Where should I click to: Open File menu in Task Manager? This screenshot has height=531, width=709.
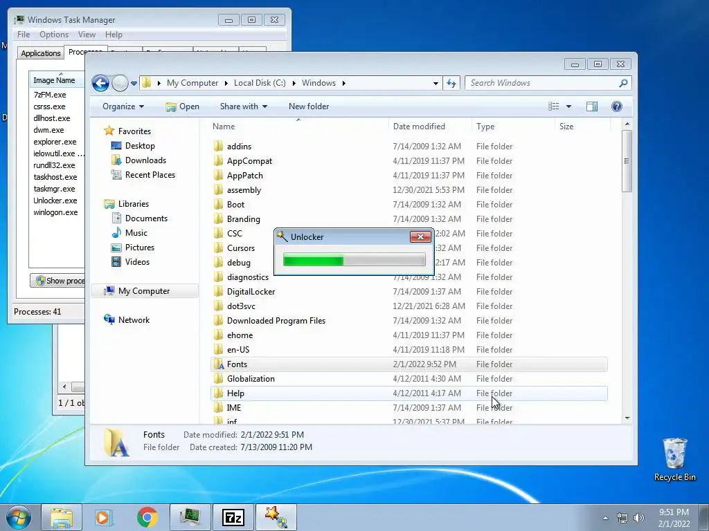[24, 35]
